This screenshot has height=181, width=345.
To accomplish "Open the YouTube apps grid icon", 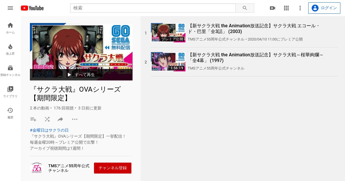I will pos(286,8).
